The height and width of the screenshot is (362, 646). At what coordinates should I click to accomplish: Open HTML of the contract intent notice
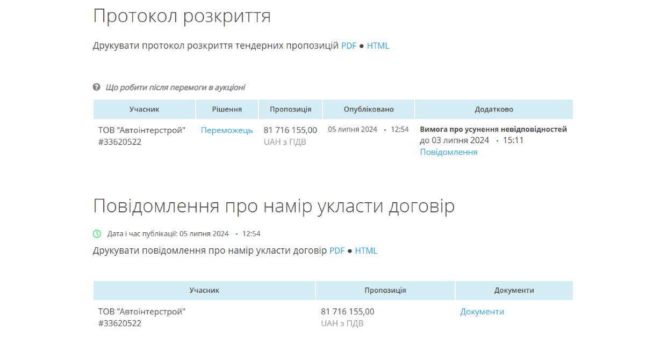click(x=366, y=251)
